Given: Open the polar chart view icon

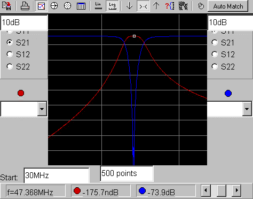Looking at the screenshot, I should pyautogui.click(x=67, y=6).
